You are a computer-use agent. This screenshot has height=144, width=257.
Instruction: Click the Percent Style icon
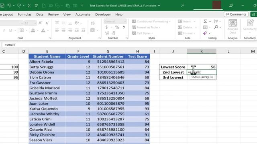(x=117, y=27)
